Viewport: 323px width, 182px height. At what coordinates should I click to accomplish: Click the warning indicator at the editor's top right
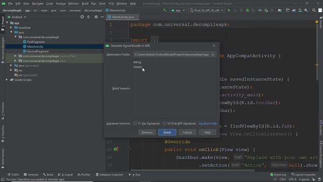point(317,22)
